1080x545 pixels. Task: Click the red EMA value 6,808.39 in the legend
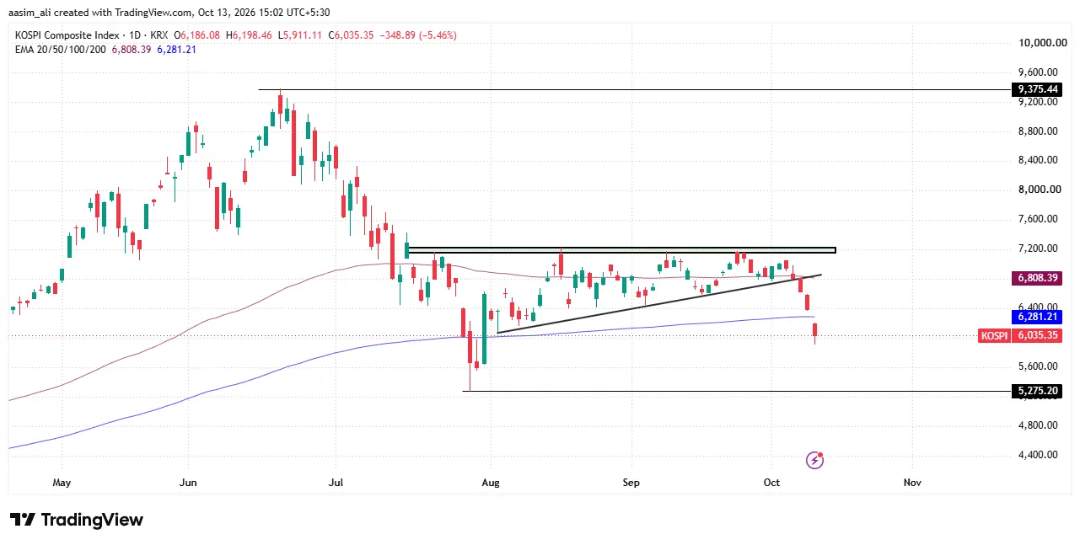pos(131,50)
